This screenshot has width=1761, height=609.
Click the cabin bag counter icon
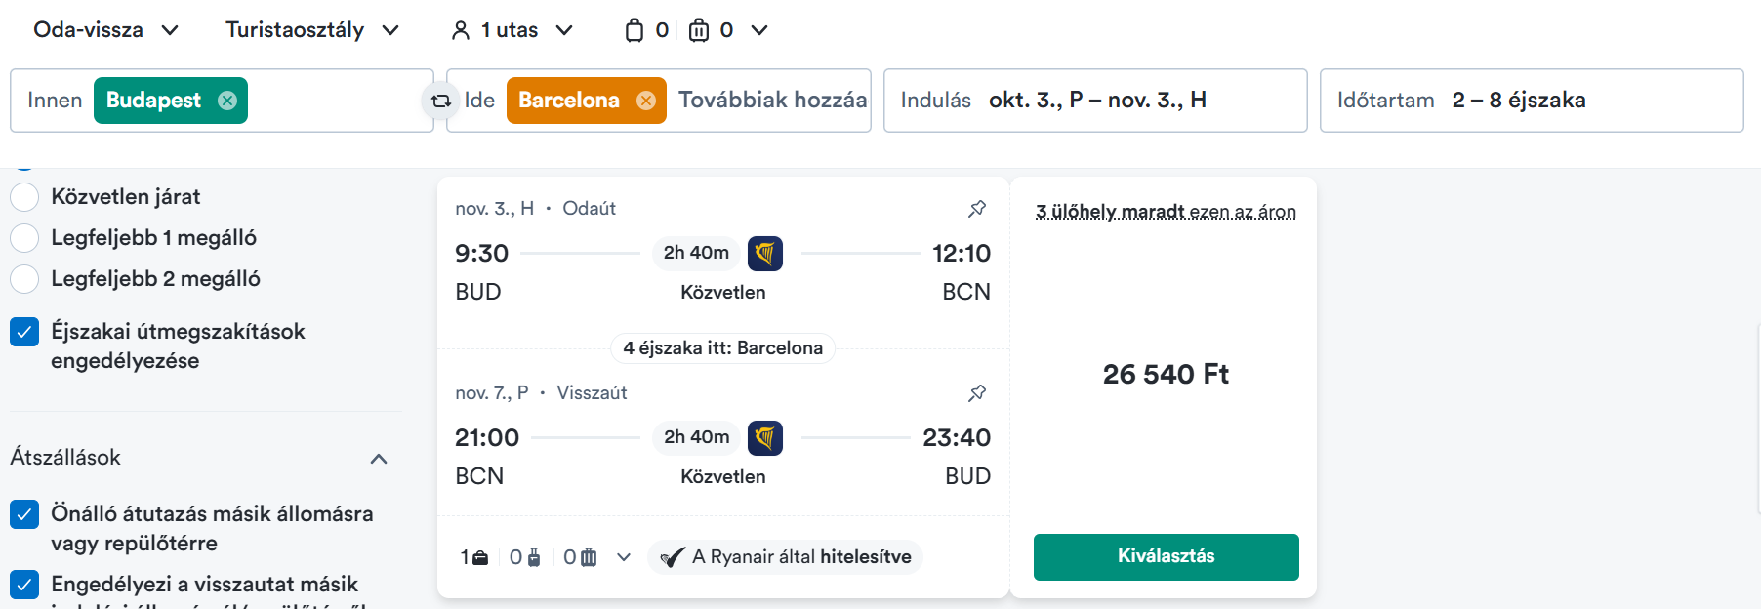tap(635, 31)
